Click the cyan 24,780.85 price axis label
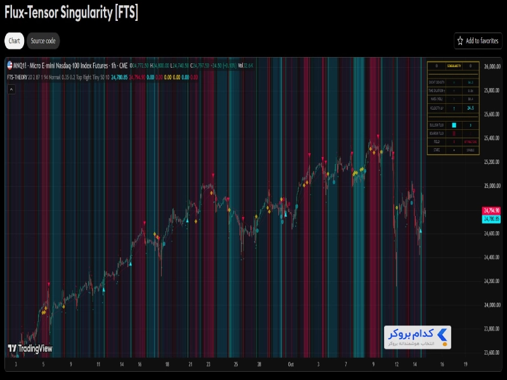The height and width of the screenshot is (380, 507). point(491,219)
